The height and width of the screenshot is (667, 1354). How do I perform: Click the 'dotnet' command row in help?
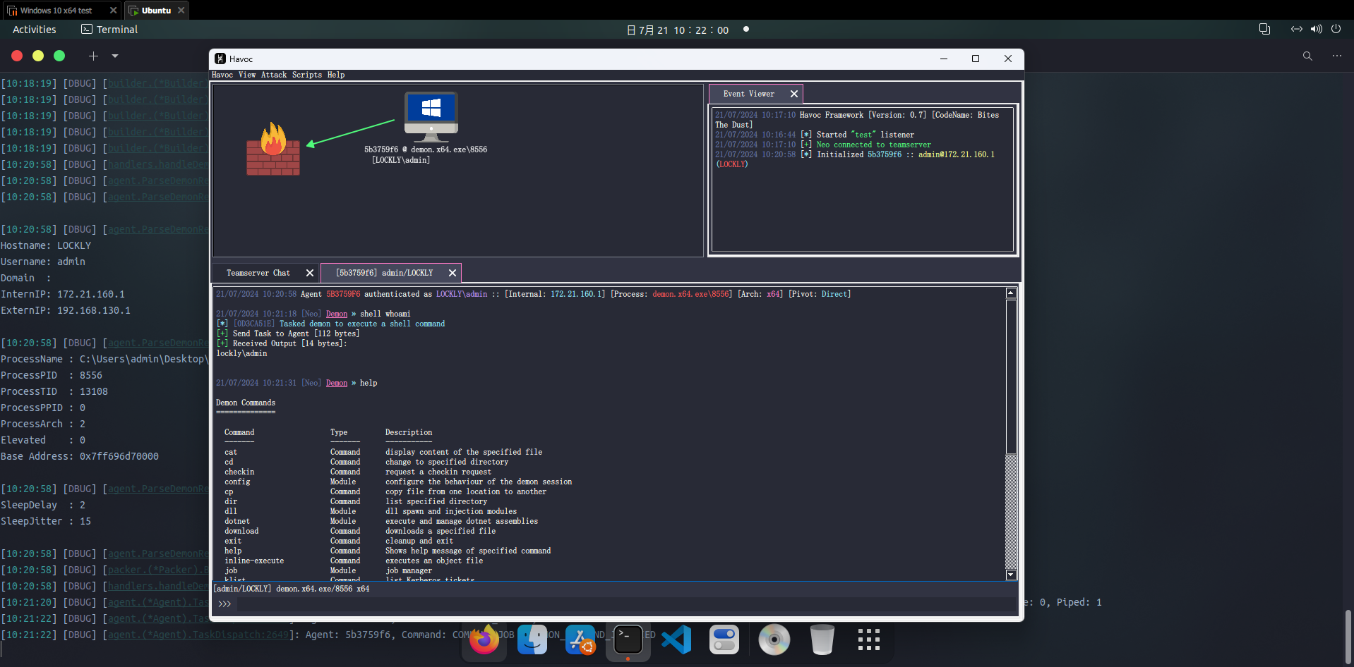(381, 521)
